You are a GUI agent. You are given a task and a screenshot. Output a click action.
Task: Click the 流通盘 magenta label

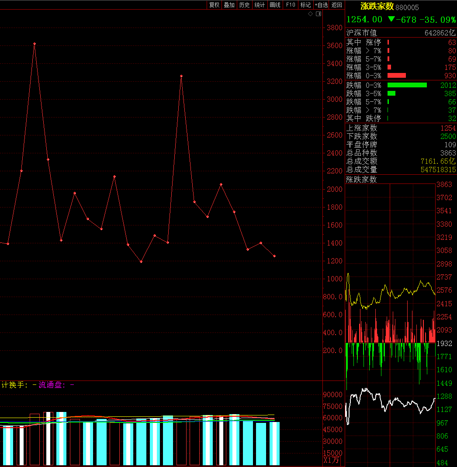tap(52, 385)
